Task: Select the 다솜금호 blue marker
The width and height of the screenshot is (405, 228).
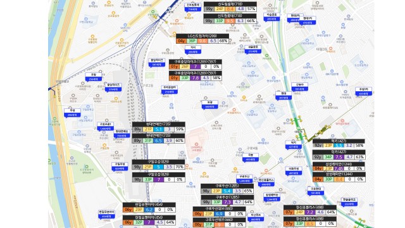Action: pyautogui.click(x=271, y=17)
